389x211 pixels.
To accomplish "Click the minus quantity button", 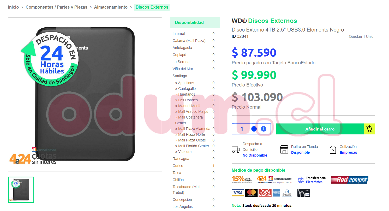I will (254, 129).
